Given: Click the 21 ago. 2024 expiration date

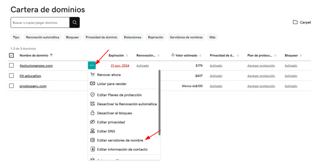Looking at the screenshot, I should point(120,66).
